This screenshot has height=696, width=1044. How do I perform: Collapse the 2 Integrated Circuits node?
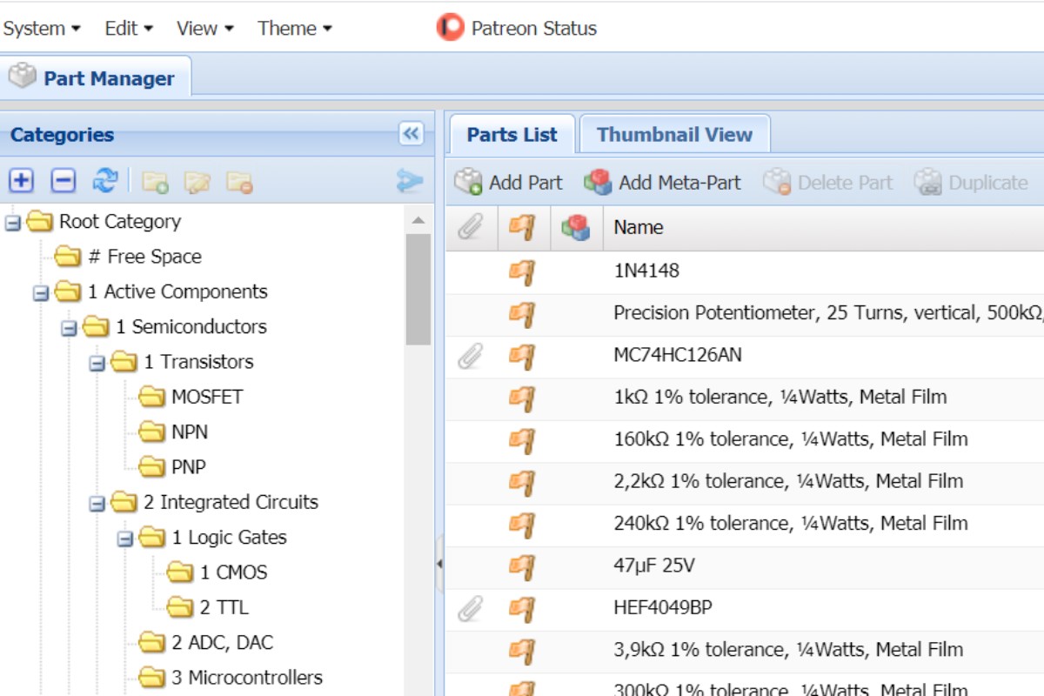point(97,504)
